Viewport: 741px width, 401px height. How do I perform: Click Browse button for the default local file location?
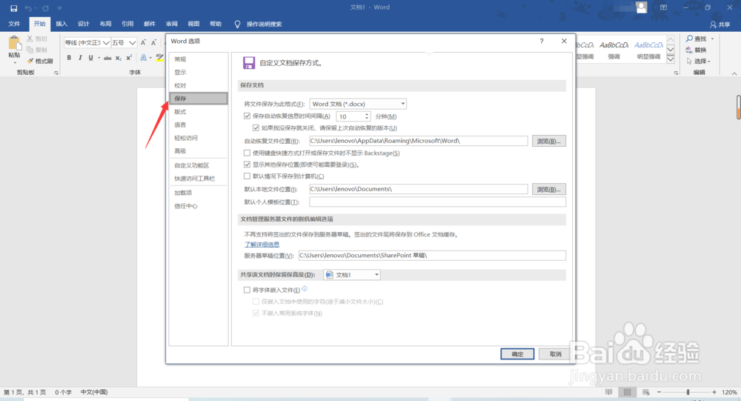click(x=548, y=189)
